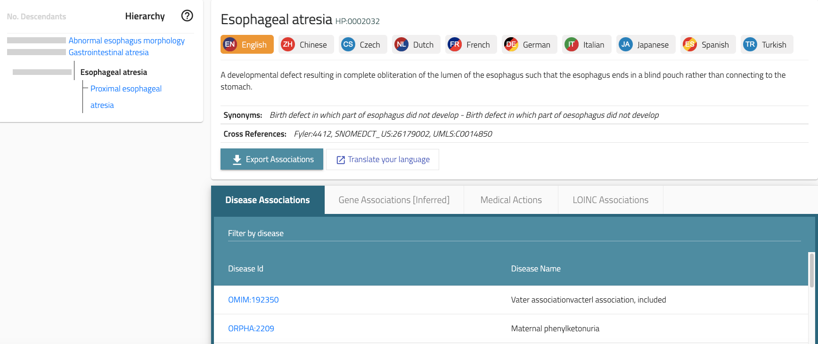
Task: Select English language label
Action: pyautogui.click(x=254, y=45)
